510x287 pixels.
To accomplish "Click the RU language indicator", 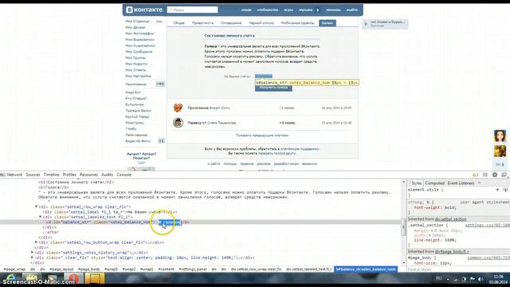I will pyautogui.click(x=438, y=278).
